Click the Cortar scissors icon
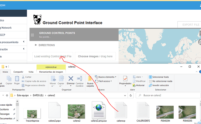The image size is (201, 124). pos(23,77)
